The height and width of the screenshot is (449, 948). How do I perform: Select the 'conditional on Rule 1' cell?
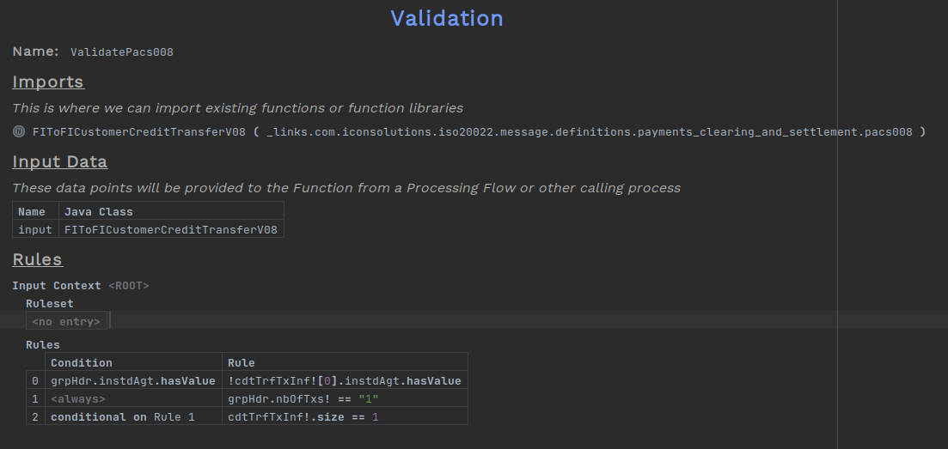click(x=123, y=416)
